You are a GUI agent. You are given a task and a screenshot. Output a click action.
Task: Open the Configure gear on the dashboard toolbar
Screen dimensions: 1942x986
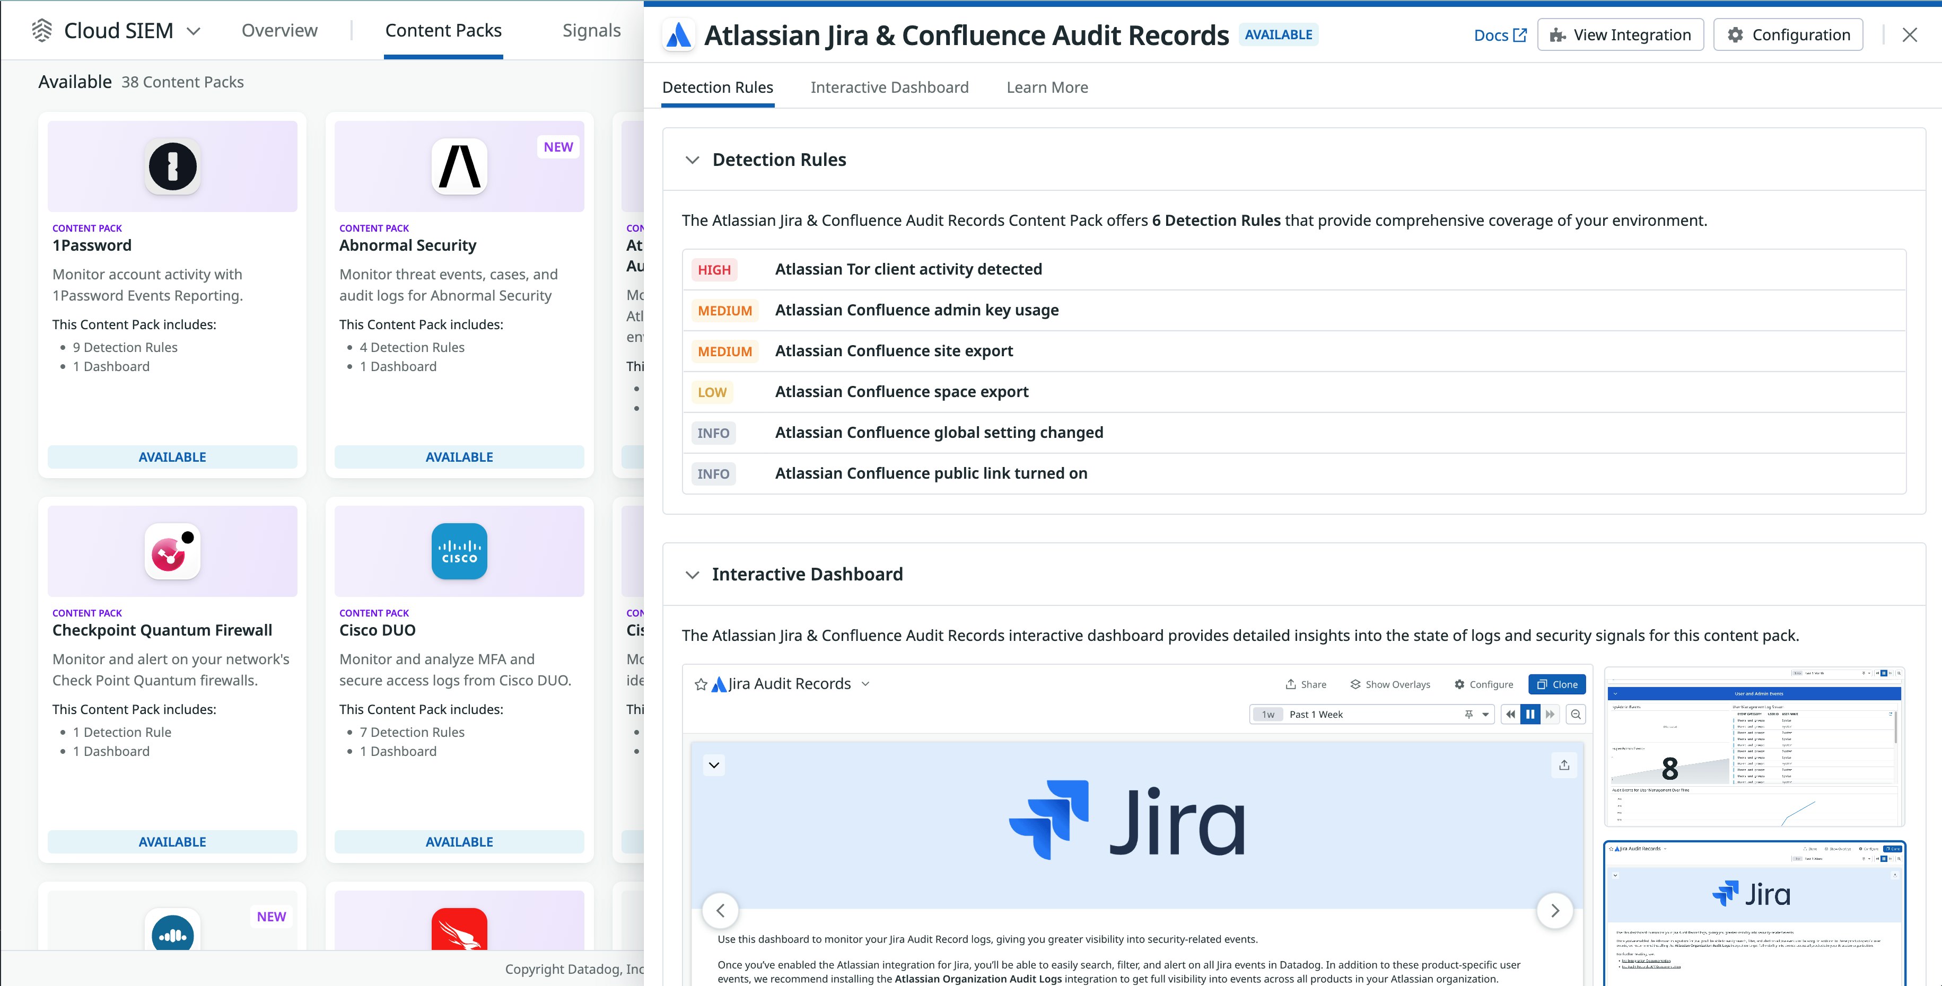click(1461, 684)
